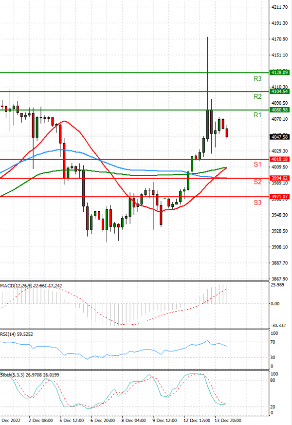Click the 6 Dec 20:00 time label
The width and height of the screenshot is (292, 425).
[x=103, y=421]
